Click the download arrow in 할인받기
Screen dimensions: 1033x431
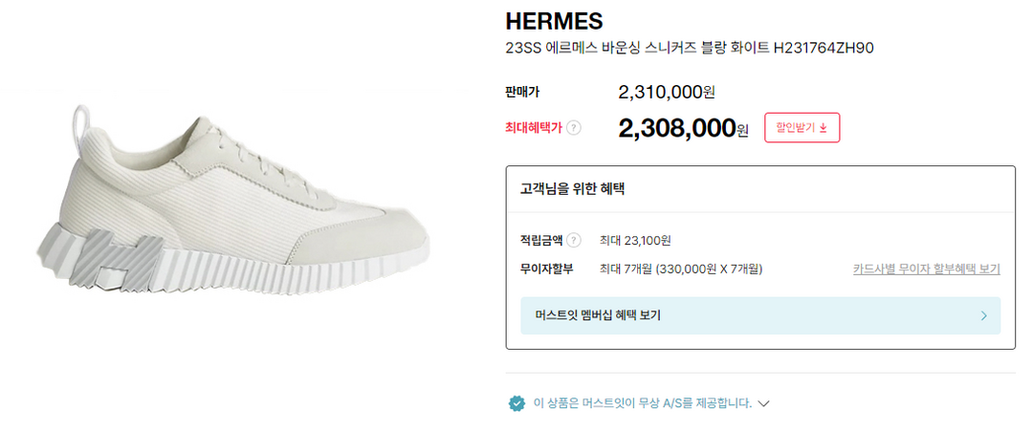pos(824,127)
